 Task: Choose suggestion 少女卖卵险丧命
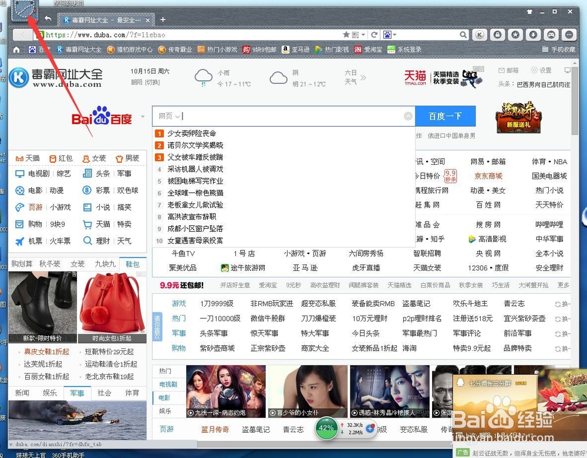pyautogui.click(x=191, y=133)
